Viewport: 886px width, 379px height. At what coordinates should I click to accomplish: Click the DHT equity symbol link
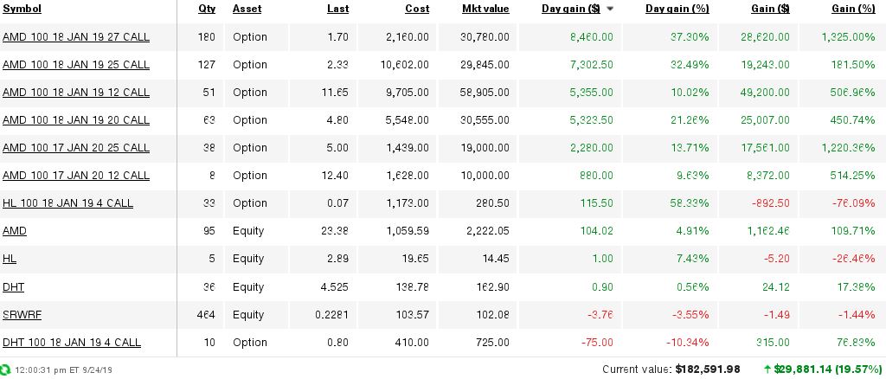[13, 286]
